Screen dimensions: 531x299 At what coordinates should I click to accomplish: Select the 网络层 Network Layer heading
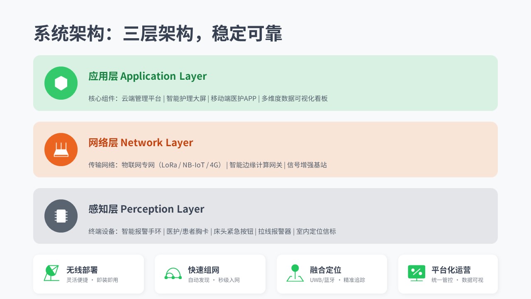tap(141, 143)
